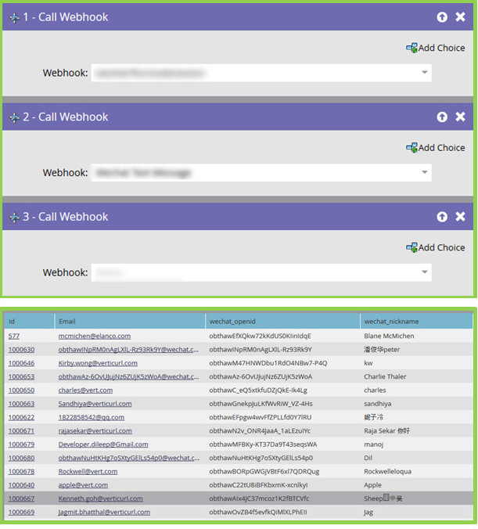The image size is (478, 529).
Task: Click the step 1 webhook flow icon
Action: click(14, 17)
